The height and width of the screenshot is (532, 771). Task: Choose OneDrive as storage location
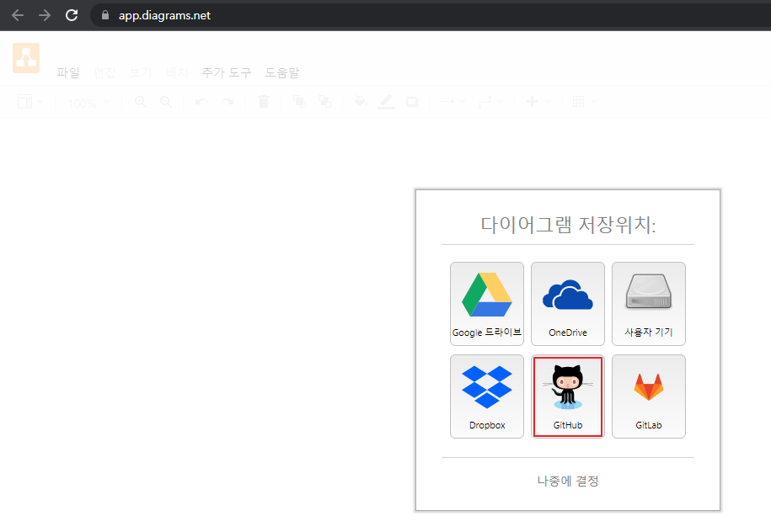point(568,304)
